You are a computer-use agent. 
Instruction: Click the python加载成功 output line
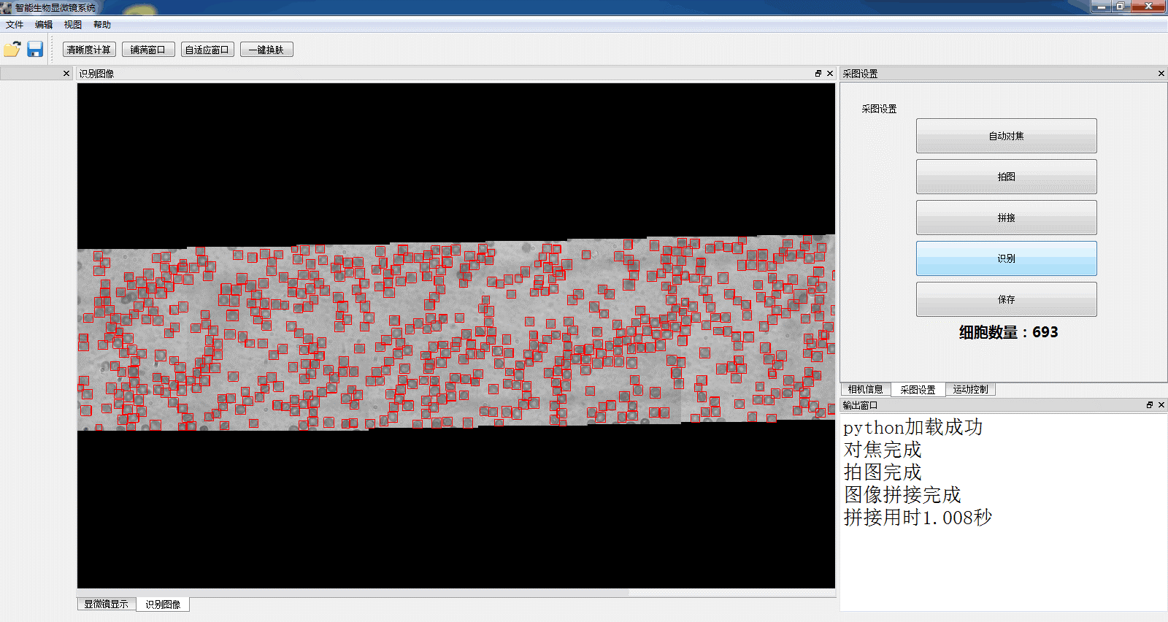click(913, 427)
